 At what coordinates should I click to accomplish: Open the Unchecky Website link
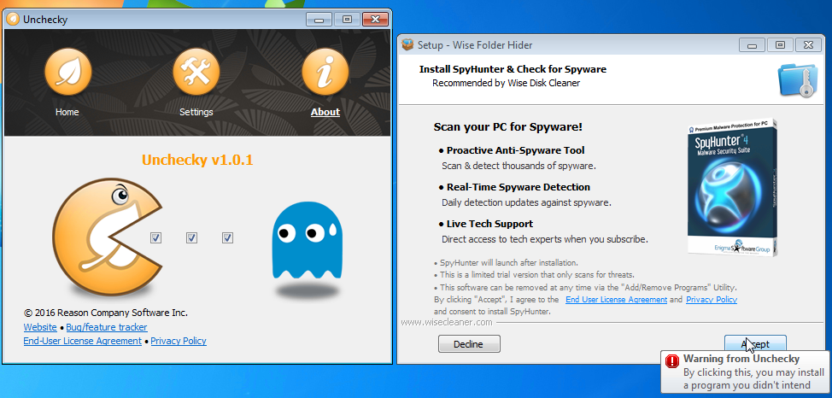40,327
